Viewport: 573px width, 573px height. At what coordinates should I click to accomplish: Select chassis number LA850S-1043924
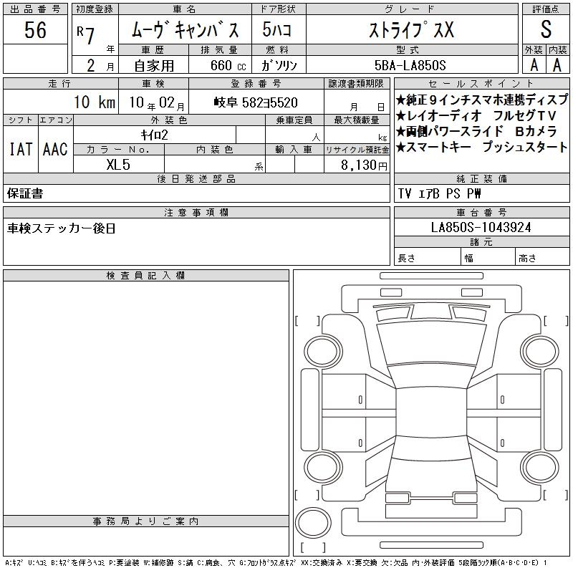tap(481, 227)
